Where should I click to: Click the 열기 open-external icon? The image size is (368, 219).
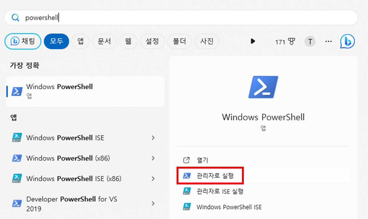pyautogui.click(x=186, y=160)
